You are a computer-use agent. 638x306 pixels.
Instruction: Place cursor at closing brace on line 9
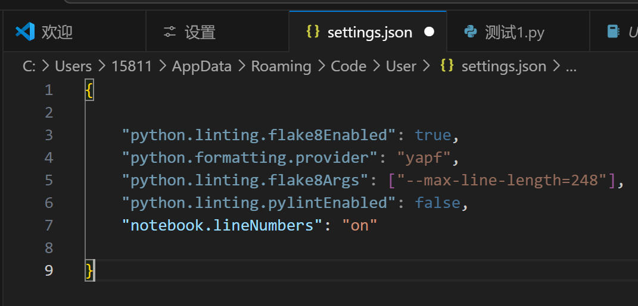(x=89, y=270)
